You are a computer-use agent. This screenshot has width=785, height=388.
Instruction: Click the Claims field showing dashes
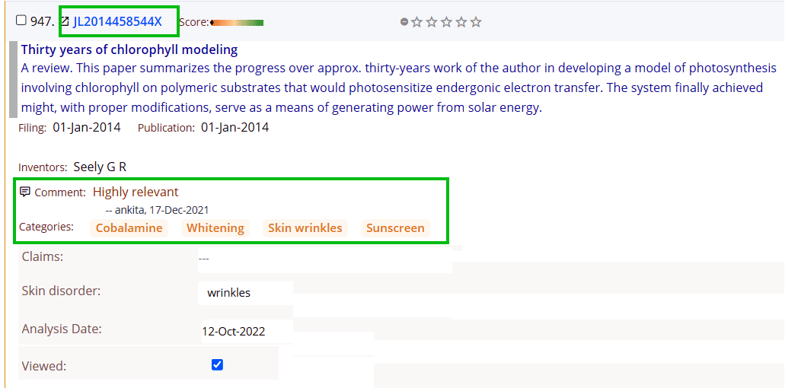point(325,259)
